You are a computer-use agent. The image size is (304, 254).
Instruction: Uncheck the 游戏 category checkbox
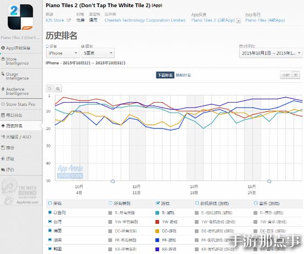157,203
